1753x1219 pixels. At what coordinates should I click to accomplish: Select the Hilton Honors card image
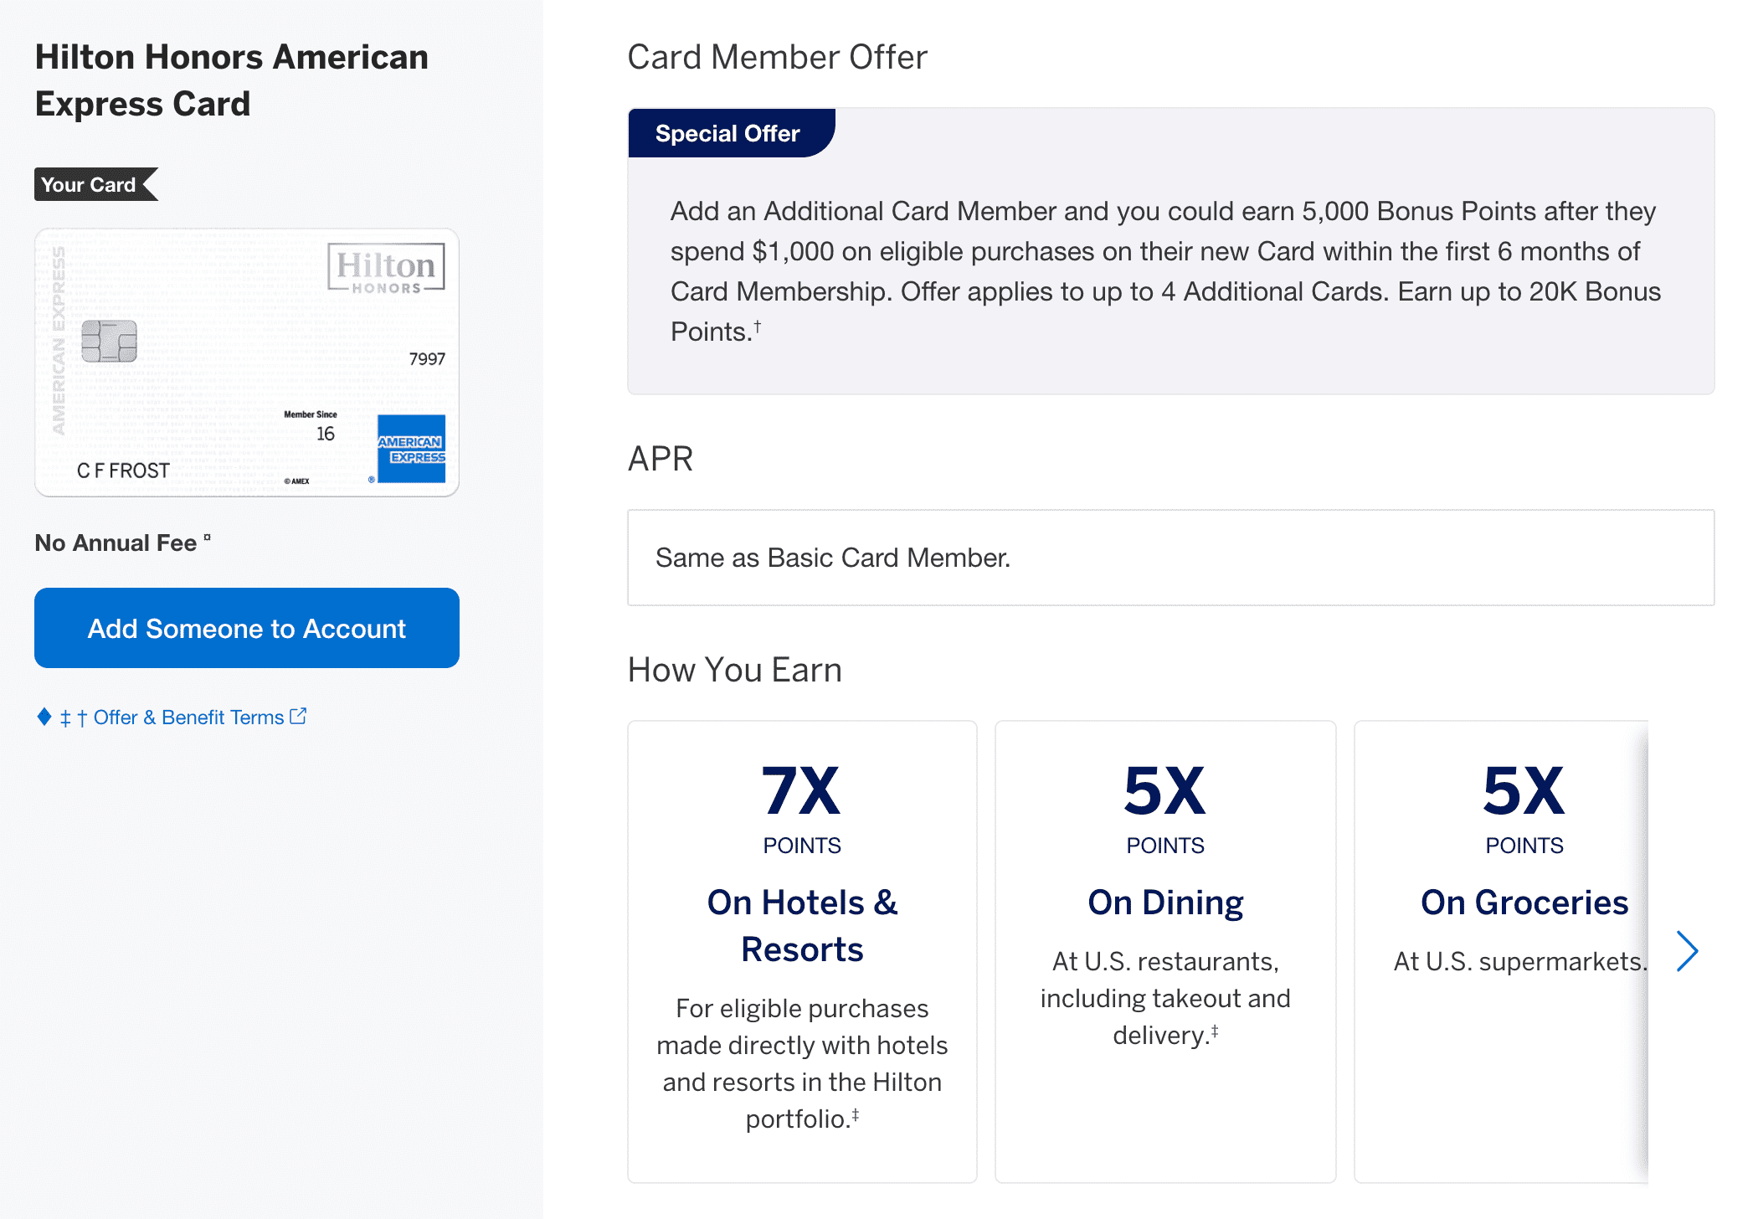tap(247, 363)
